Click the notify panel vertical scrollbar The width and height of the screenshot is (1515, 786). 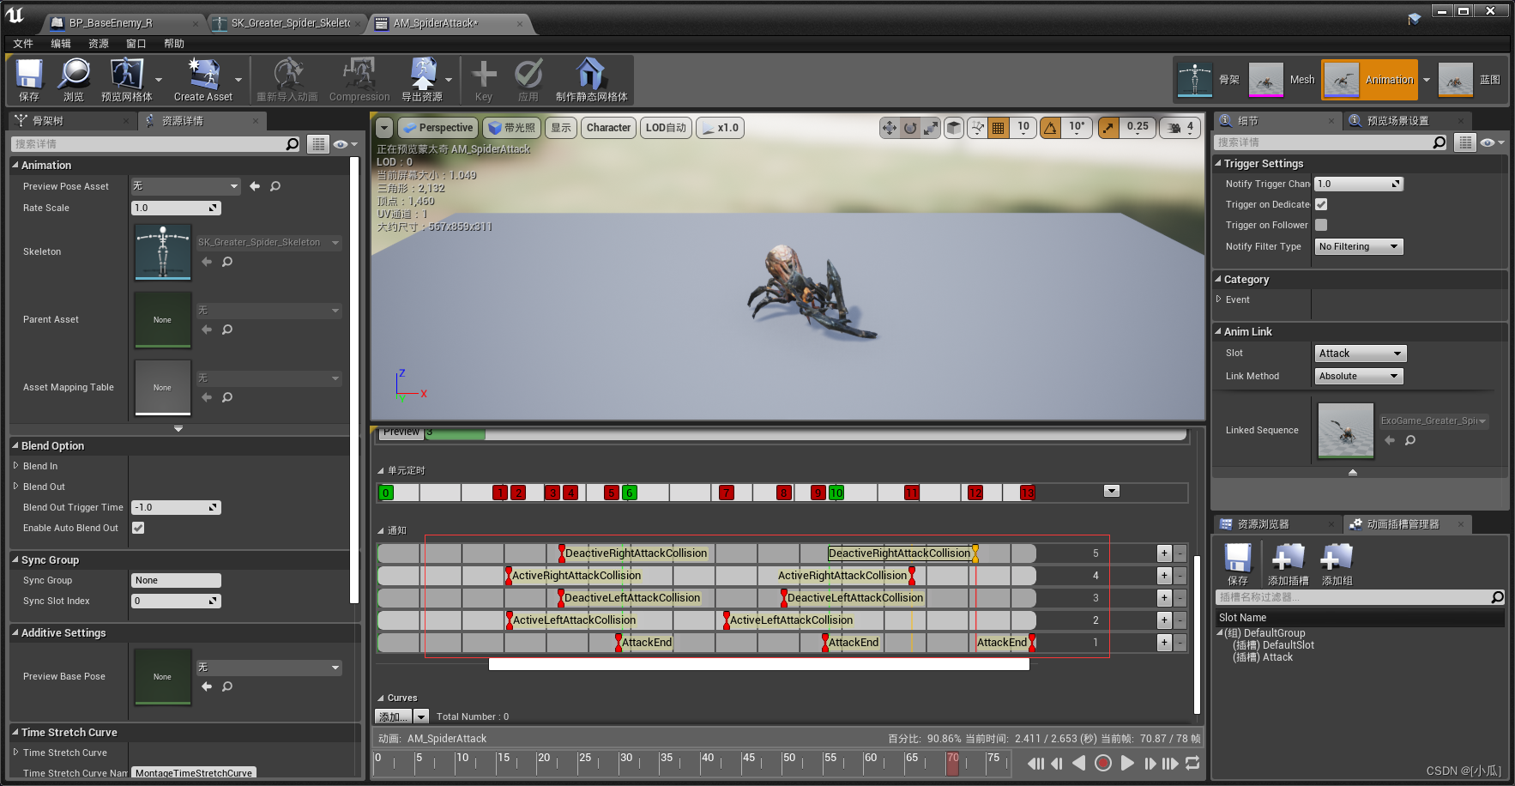(x=1197, y=635)
